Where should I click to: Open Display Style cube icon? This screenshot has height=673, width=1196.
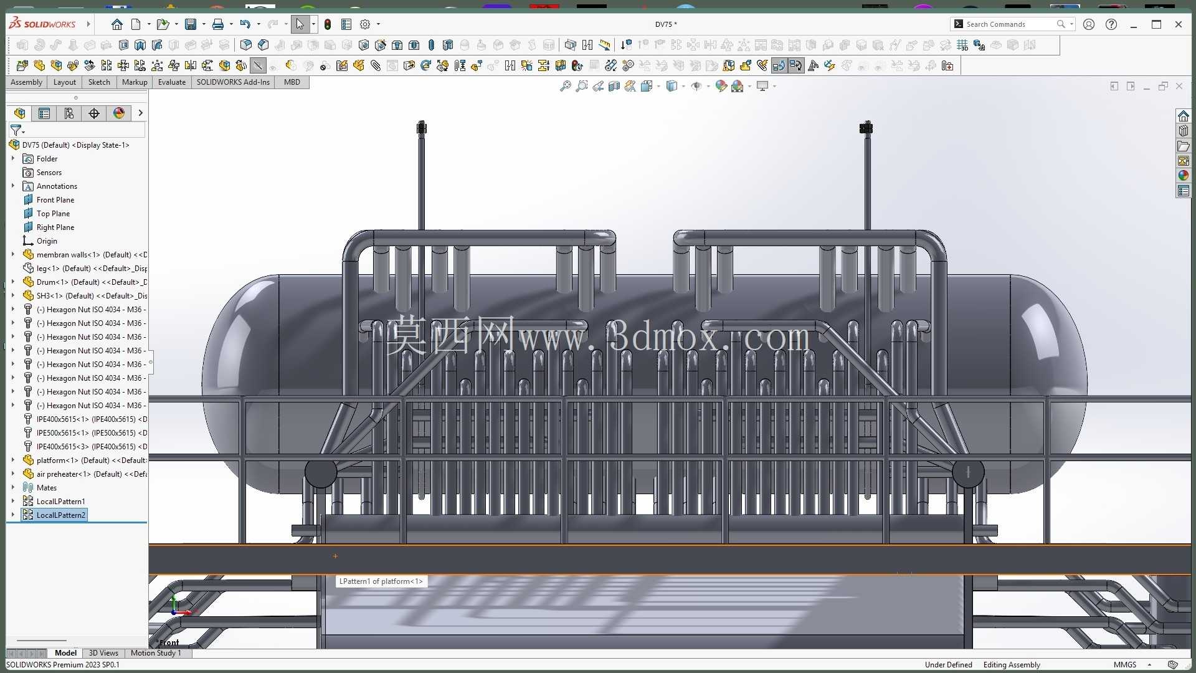point(671,86)
